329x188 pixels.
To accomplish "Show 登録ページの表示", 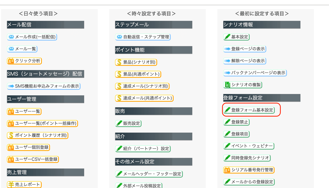I will [x=245, y=49].
